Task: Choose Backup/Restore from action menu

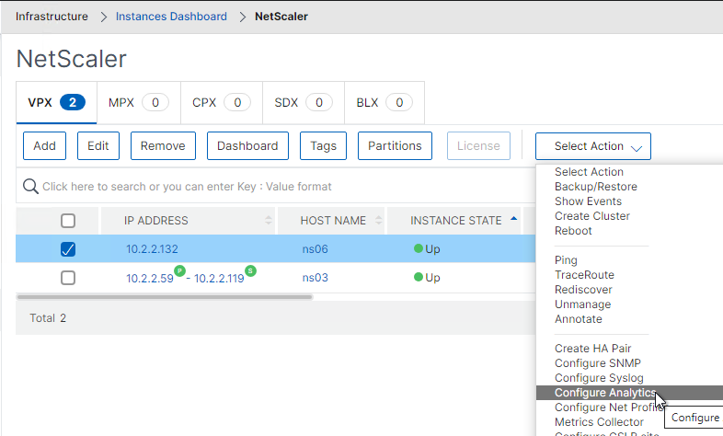Action: 596,187
